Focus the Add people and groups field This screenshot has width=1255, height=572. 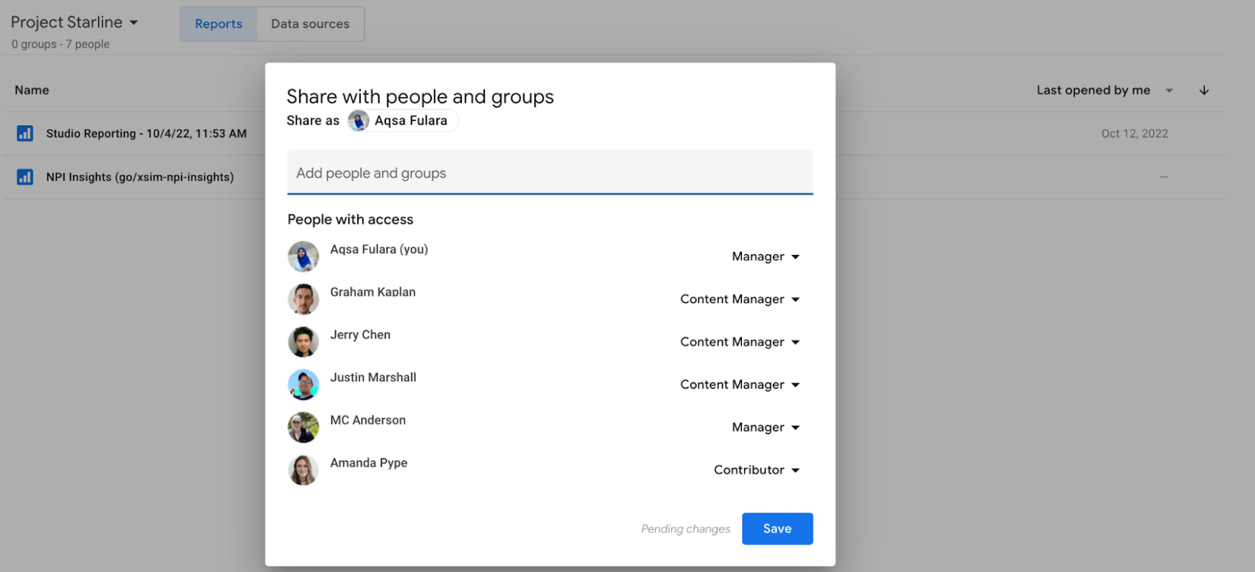coord(549,173)
